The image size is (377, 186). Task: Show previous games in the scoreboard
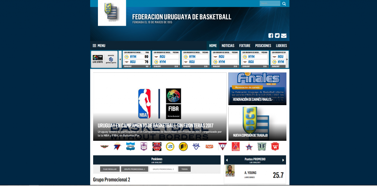click(120, 59)
